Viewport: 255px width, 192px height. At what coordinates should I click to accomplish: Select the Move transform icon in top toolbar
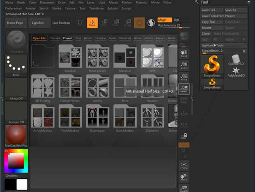pos(104,23)
